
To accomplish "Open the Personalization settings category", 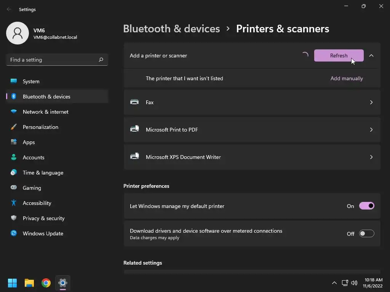I will coord(40,127).
